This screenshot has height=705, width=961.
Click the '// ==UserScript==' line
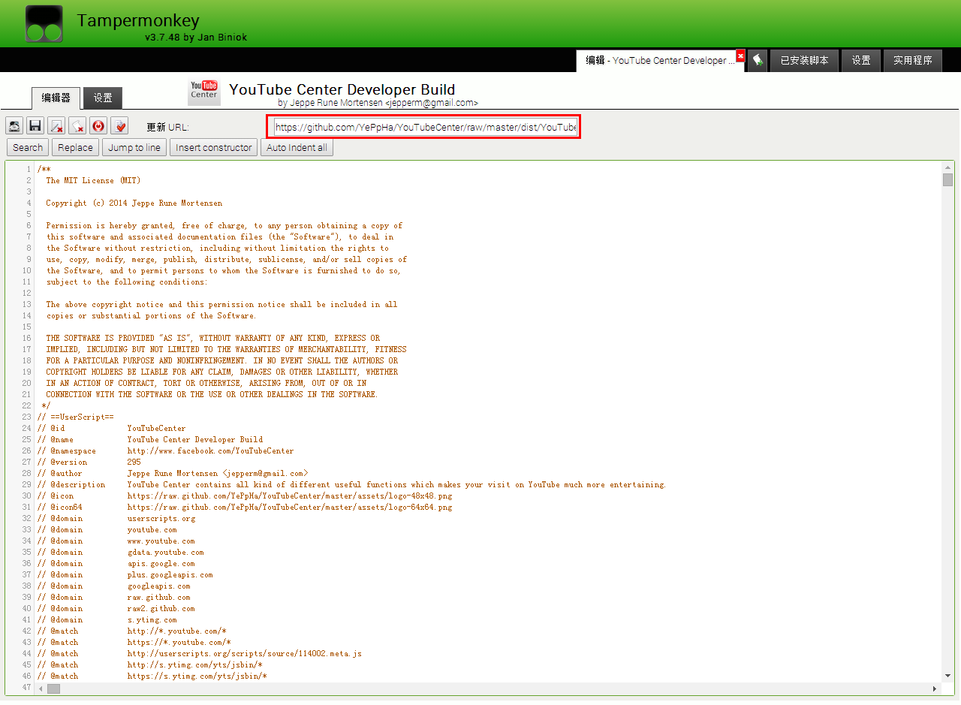[x=75, y=417]
